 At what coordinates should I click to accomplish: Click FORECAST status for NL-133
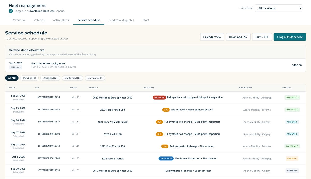point(292,170)
